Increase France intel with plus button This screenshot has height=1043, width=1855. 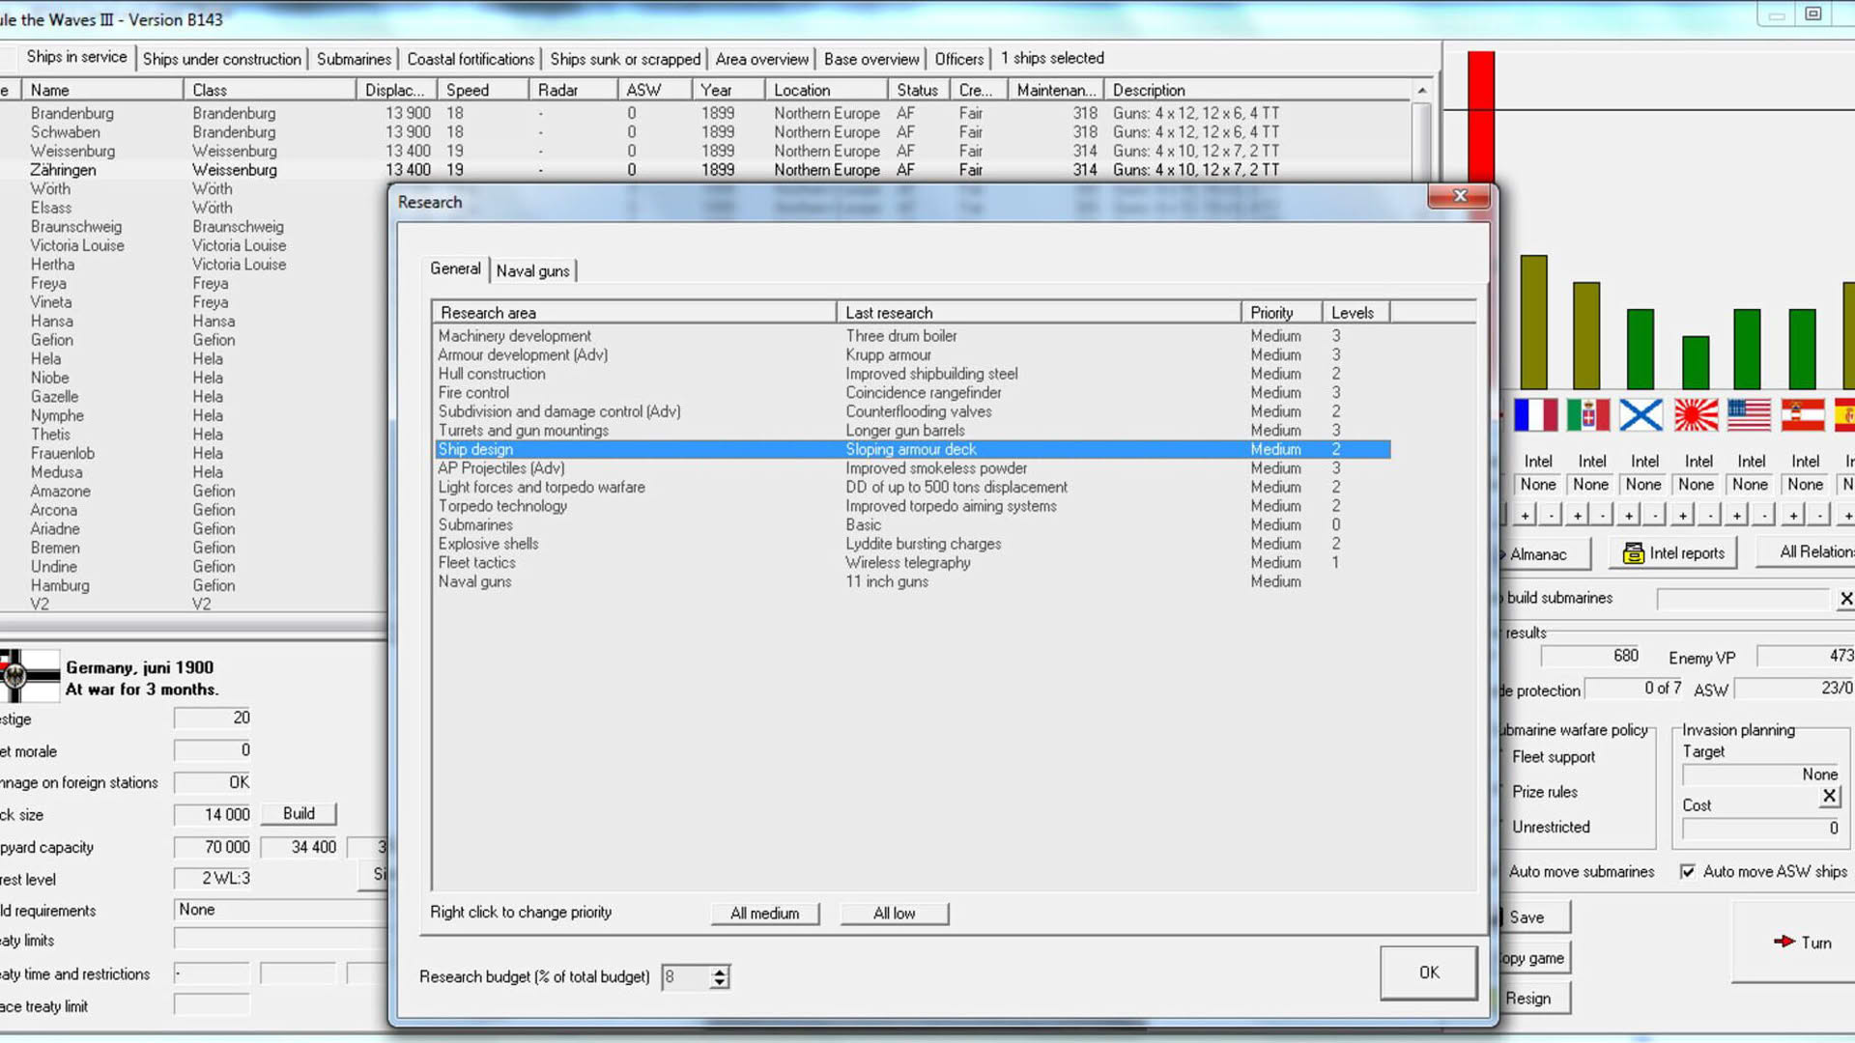[1526, 516]
